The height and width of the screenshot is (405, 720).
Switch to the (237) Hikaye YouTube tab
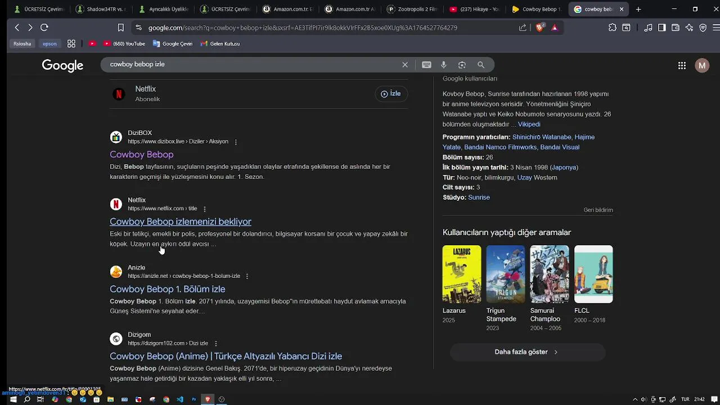(x=475, y=9)
